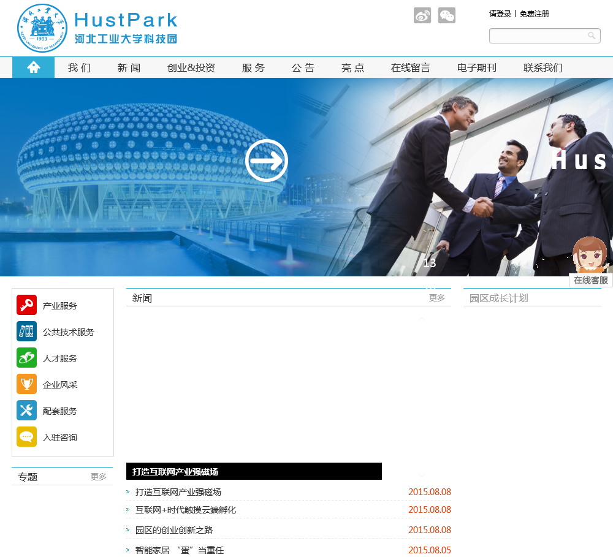The width and height of the screenshot is (613, 557).
Task: Open the 配套服务 sidebar link
Action: coord(60,411)
